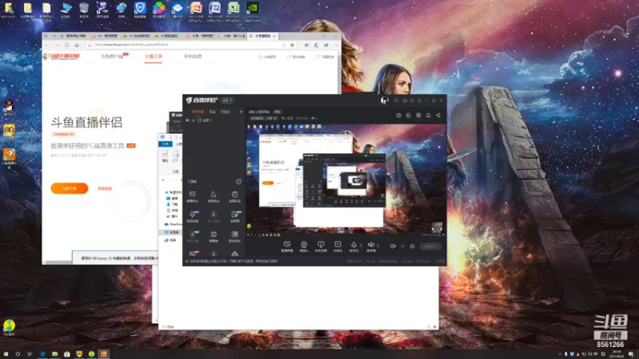Click the browser refresh button
The height and width of the screenshot is (359, 639).
click(x=67, y=45)
